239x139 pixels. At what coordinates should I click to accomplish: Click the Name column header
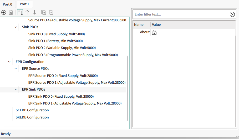pyautogui.click(x=142, y=24)
